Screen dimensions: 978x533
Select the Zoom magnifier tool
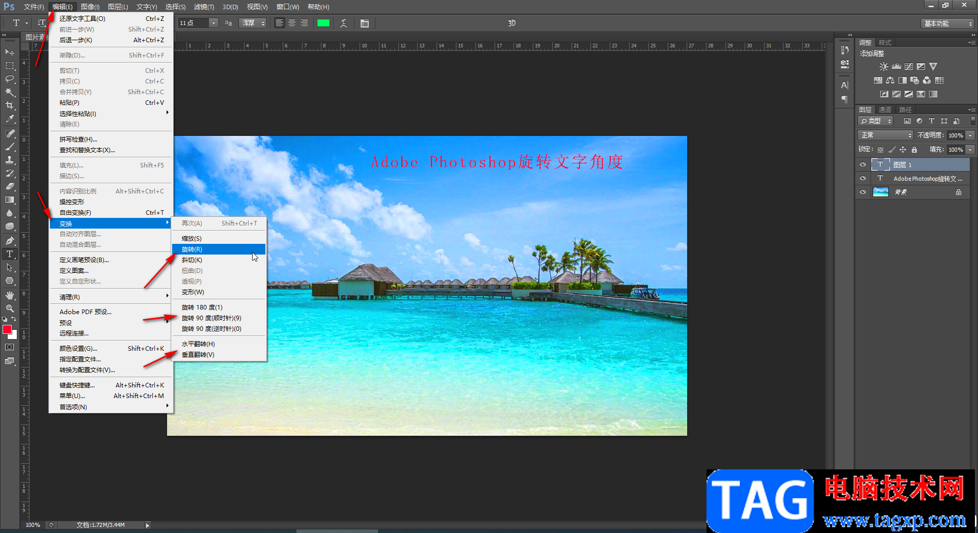coord(10,308)
